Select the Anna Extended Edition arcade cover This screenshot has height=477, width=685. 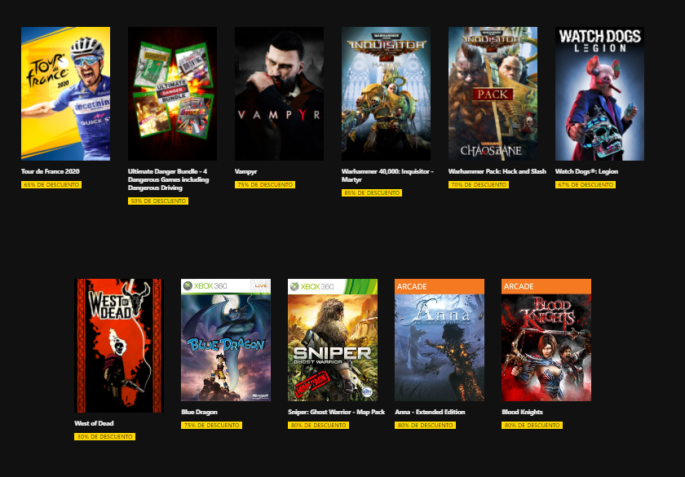[x=440, y=340]
